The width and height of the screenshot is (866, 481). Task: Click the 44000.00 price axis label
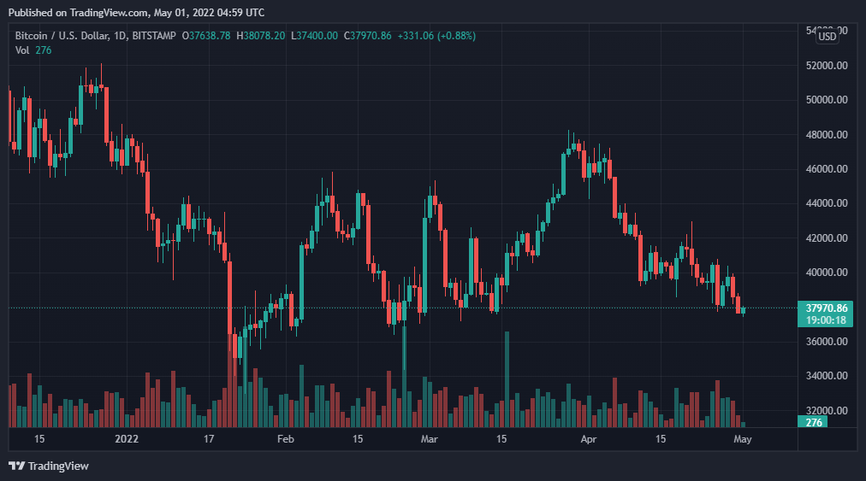[x=827, y=203]
